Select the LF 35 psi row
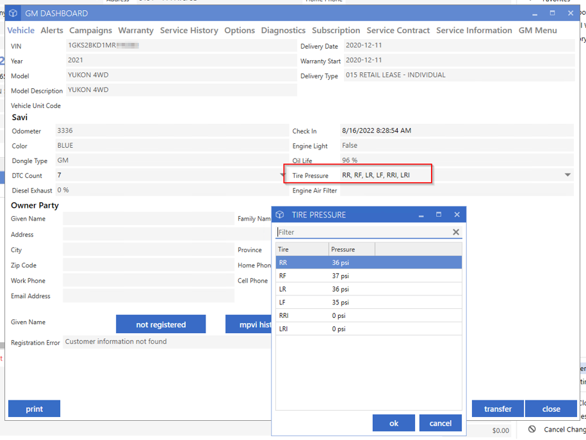586x440 pixels. 369,302
